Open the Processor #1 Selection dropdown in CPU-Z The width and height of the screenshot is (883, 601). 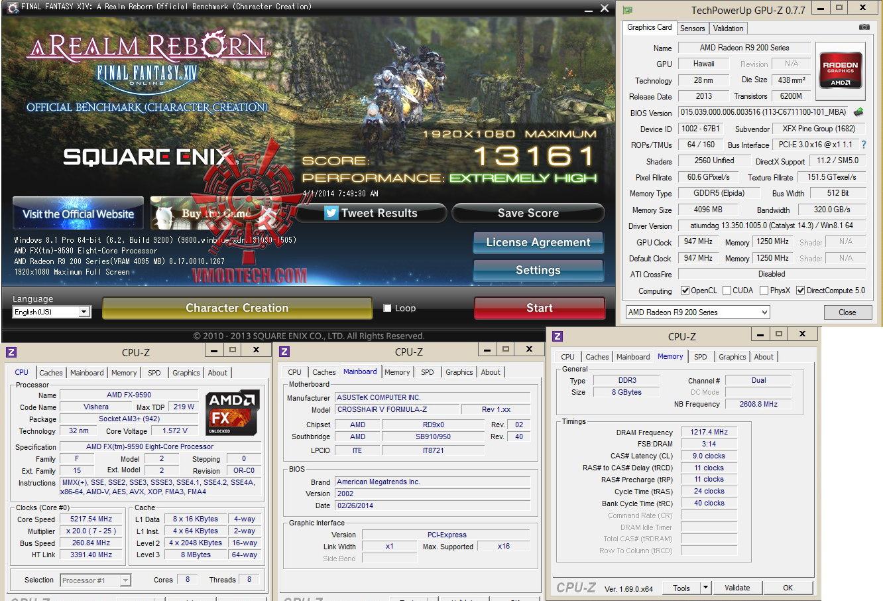coord(95,580)
